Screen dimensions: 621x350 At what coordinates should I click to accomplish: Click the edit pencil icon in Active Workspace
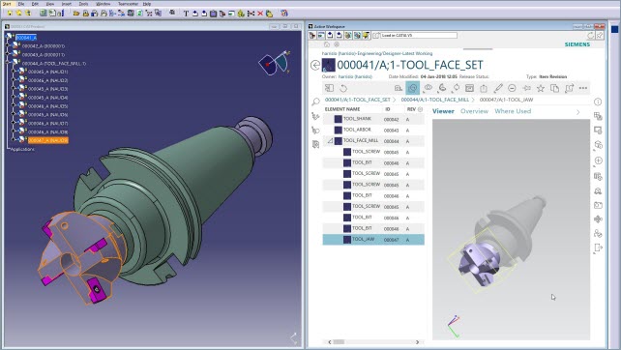498,88
